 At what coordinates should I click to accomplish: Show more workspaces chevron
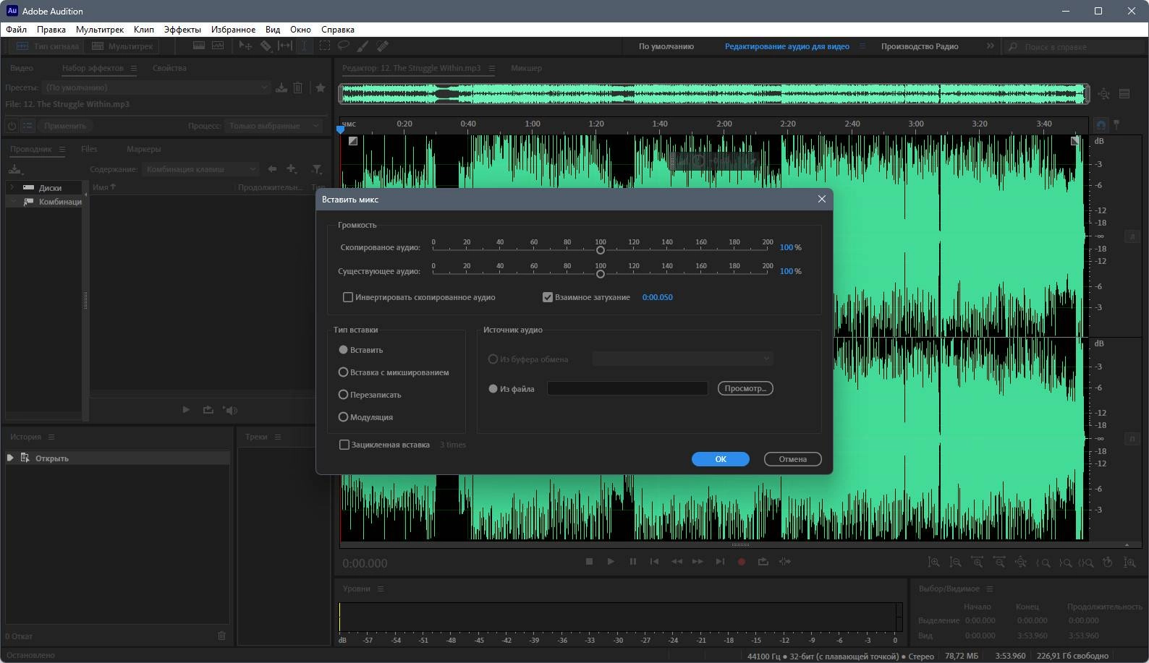[x=990, y=46]
